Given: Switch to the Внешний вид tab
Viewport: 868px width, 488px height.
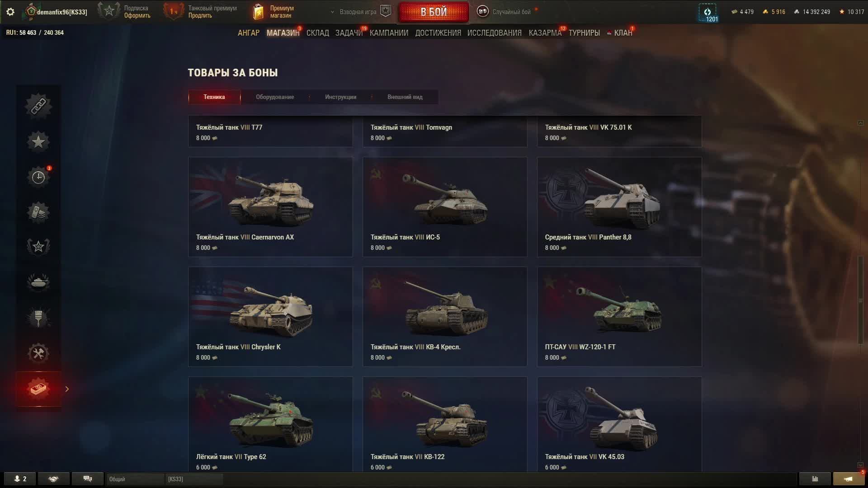Looking at the screenshot, I should point(405,97).
